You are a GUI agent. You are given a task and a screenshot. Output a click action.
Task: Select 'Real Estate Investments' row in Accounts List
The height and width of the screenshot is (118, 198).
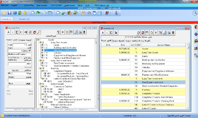[143, 82]
